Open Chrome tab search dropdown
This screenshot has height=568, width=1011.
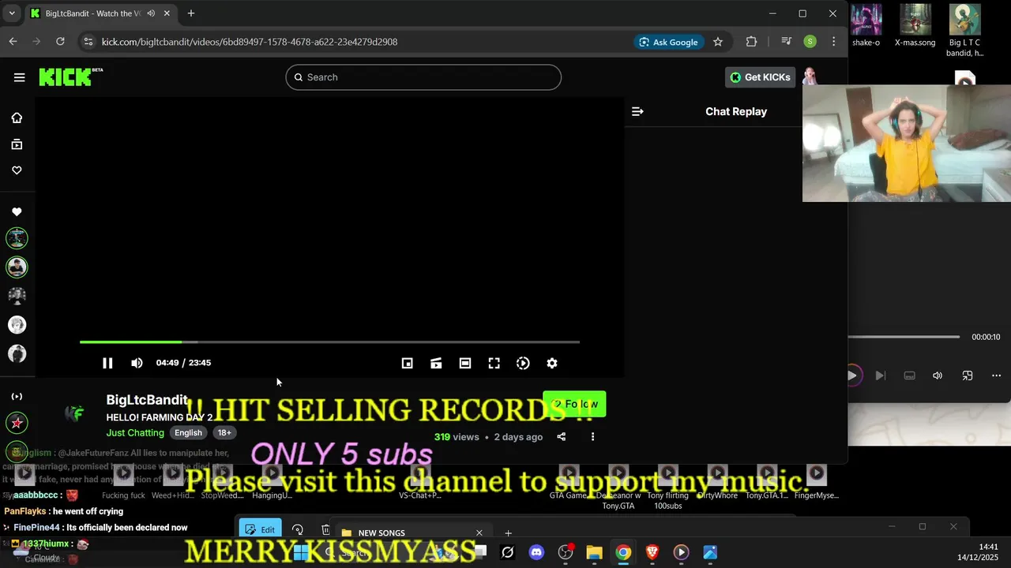[x=12, y=13]
